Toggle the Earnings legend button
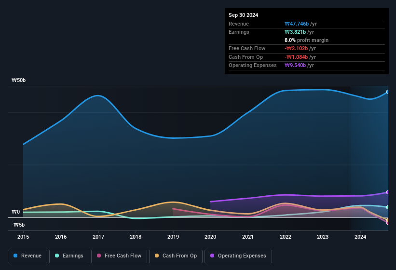The width and height of the screenshot is (396, 270). [x=69, y=256]
